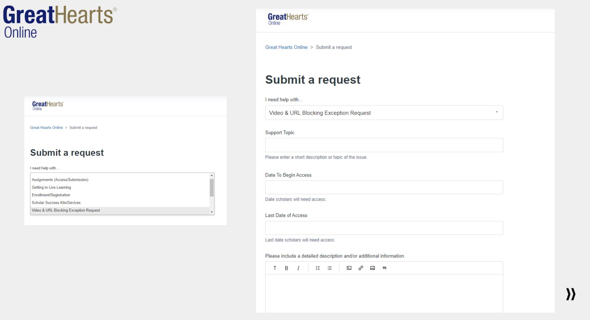
Task: Open Great Hearts Online breadcrumb link
Action: 286,47
